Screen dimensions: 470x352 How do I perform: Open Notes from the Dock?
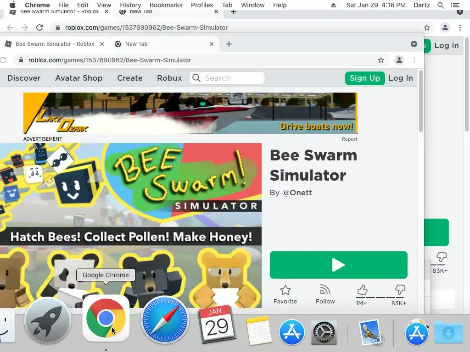[x=259, y=330]
